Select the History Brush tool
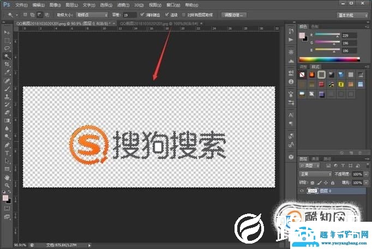Image resolution: width=372 pixels, height=249 pixels. [x=7, y=105]
